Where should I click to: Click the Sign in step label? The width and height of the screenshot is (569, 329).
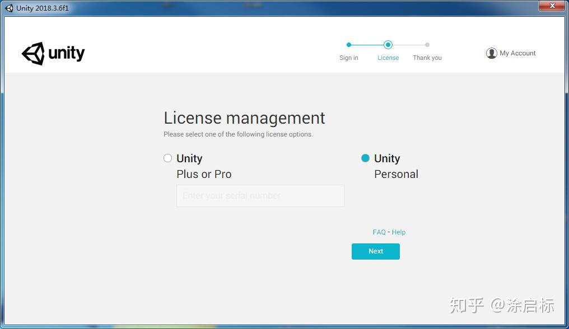click(x=349, y=58)
